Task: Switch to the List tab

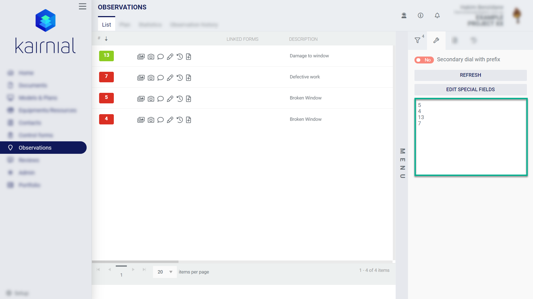Action: [106, 25]
